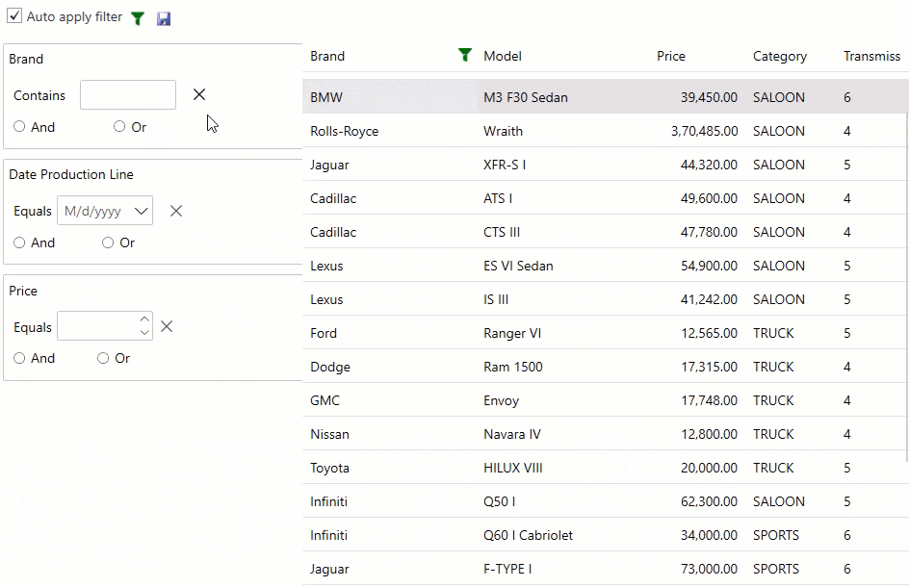Viewport: 909px width, 587px height.
Task: Clear the Brand filter with X icon
Action: 199,94
